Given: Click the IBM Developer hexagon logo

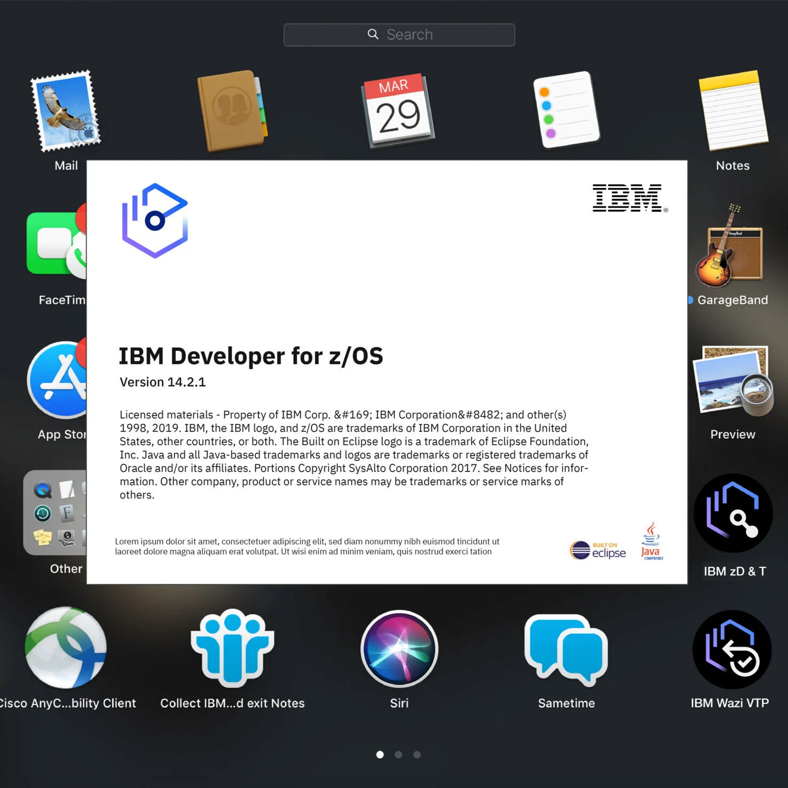Looking at the screenshot, I should click(x=155, y=220).
